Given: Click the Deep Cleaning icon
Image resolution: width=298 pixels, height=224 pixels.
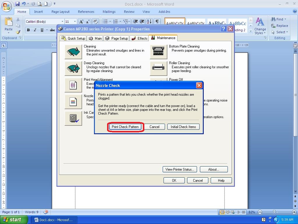Looking at the screenshot, I should (x=73, y=68).
